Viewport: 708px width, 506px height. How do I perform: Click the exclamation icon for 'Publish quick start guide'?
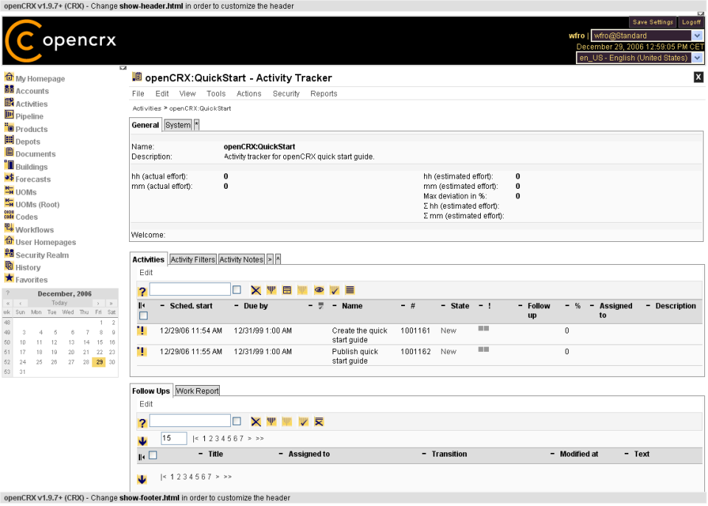(142, 352)
